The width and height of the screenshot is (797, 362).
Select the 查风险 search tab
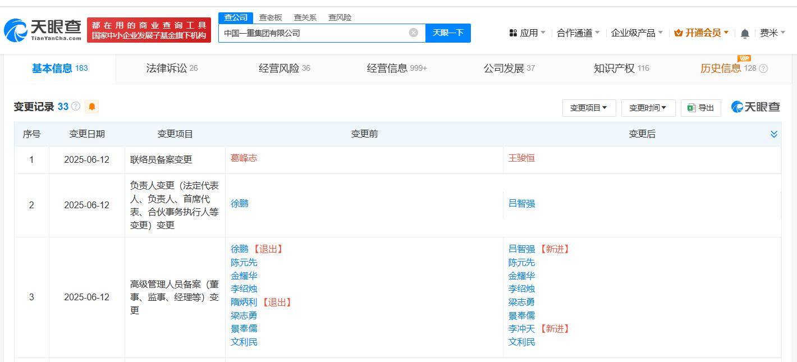click(x=340, y=17)
